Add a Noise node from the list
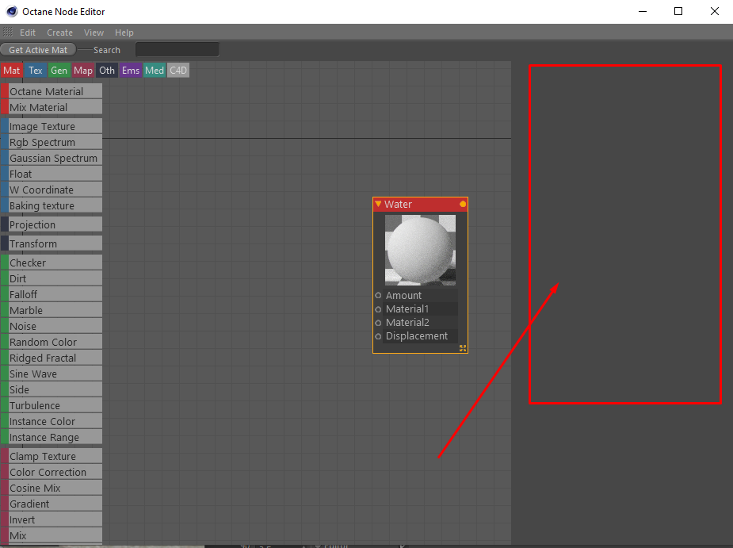Screen dimensions: 733x548 coord(52,326)
